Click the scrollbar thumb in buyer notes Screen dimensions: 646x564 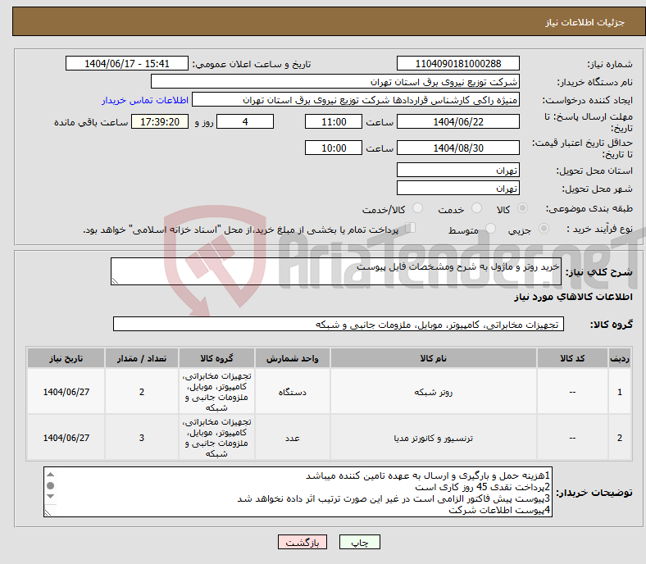coord(50,486)
